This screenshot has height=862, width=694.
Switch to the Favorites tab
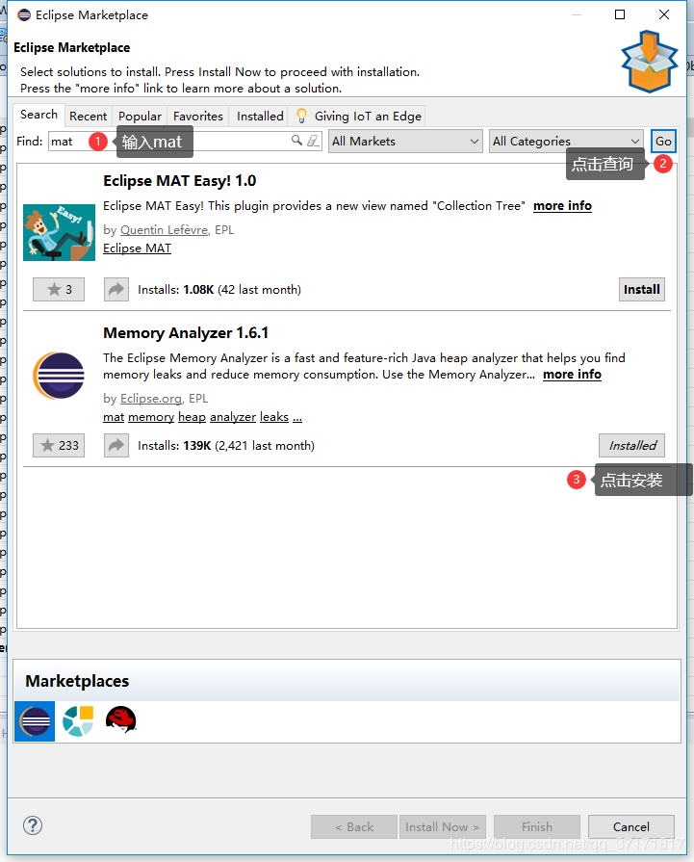198,116
